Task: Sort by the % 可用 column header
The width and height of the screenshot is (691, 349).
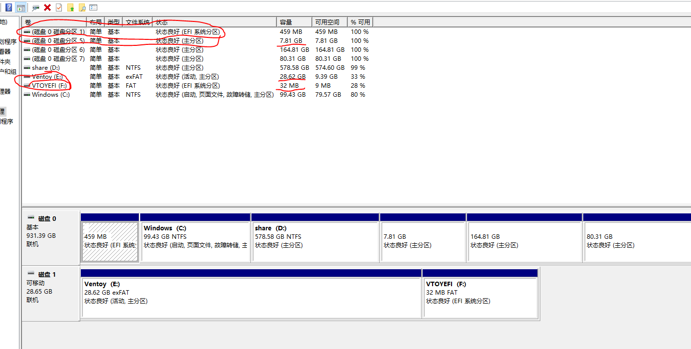Action: tap(360, 22)
